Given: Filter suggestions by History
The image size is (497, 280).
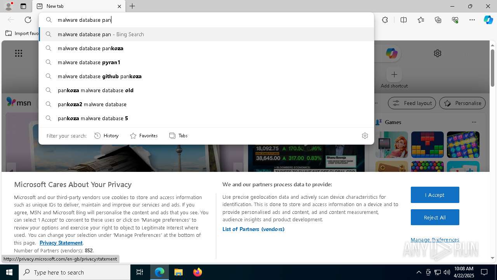Looking at the screenshot, I should coord(106,136).
